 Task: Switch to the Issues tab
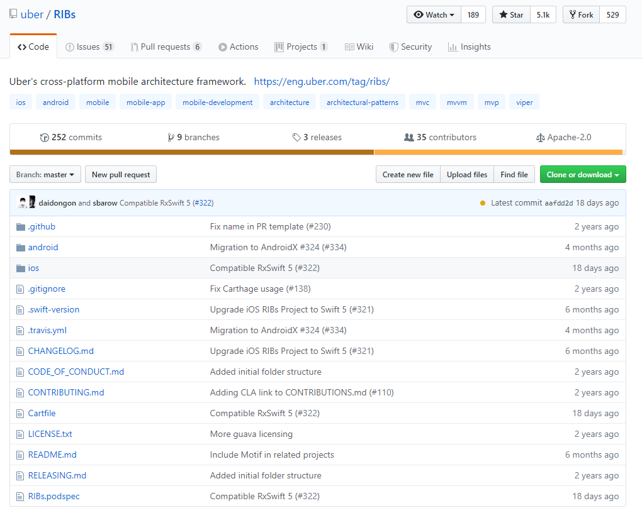click(x=89, y=47)
